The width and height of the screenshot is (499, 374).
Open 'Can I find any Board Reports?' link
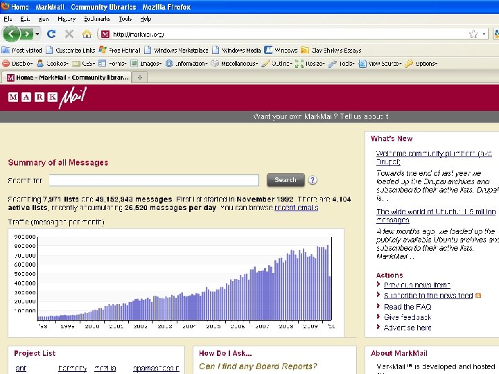(258, 366)
